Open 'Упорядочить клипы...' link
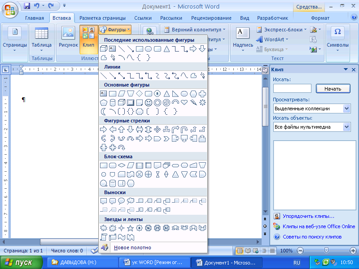The image size is (359, 269). coord(308,216)
